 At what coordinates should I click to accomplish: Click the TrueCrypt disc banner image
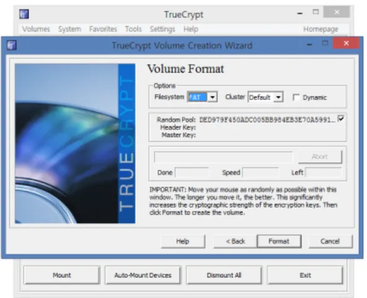click(75, 143)
